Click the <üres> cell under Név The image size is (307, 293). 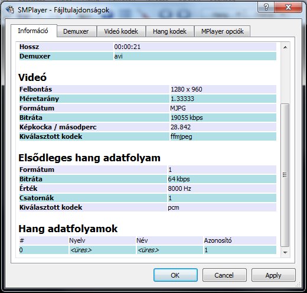point(148,250)
